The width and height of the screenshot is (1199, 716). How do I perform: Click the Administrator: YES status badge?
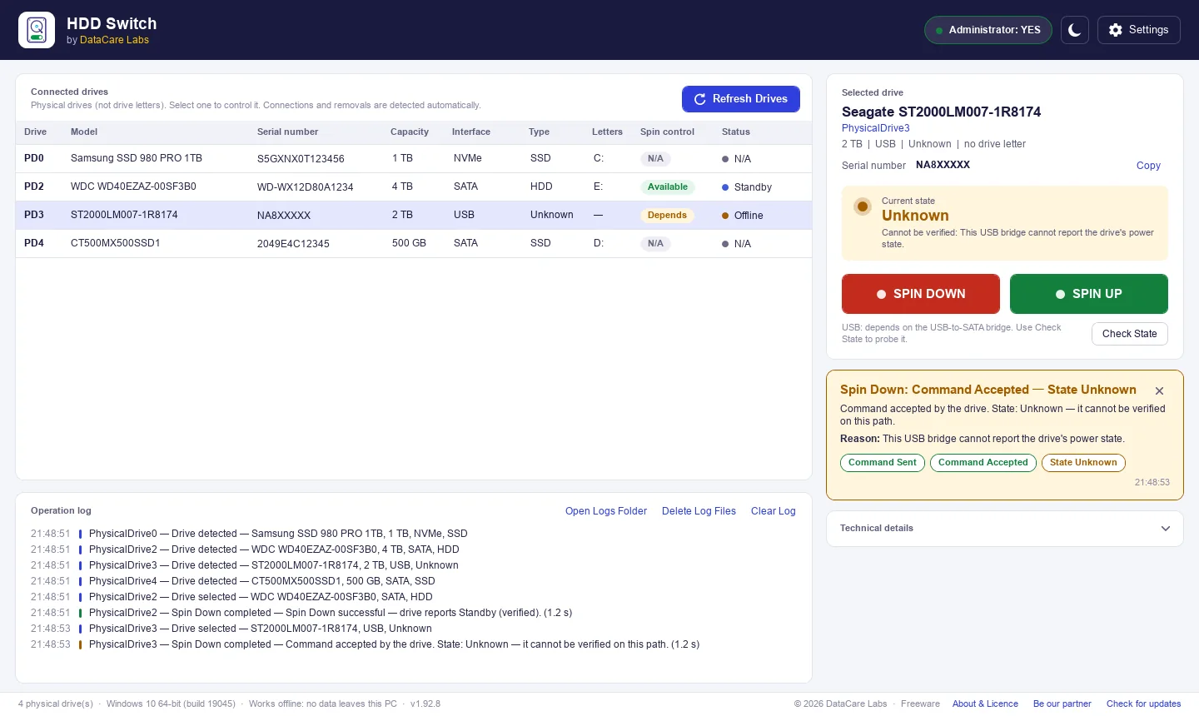[x=988, y=30]
